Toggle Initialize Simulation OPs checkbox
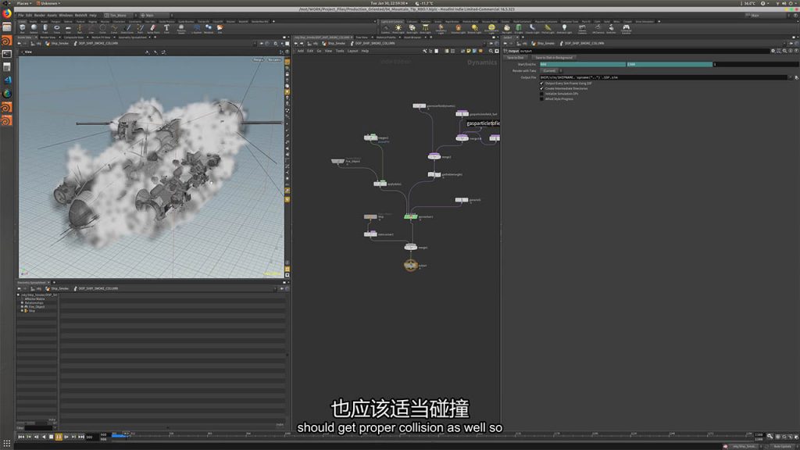 pyautogui.click(x=541, y=94)
